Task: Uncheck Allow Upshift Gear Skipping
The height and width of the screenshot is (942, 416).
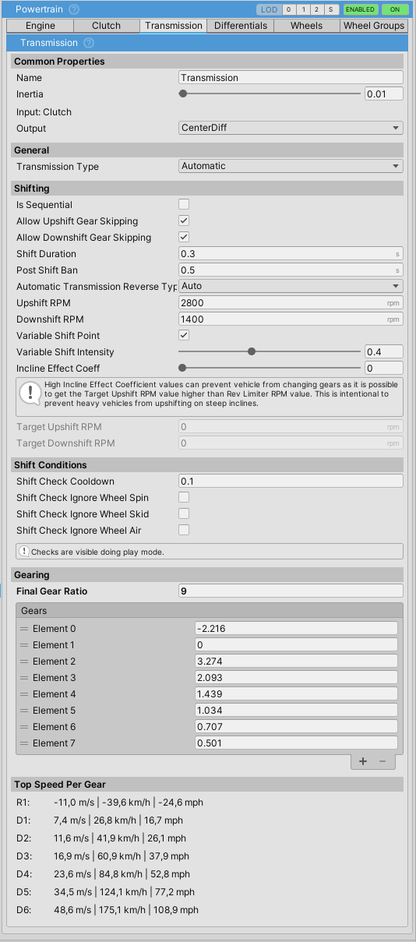Action: coord(184,221)
